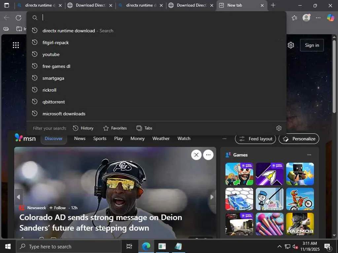338x253 pixels.
Task: Open the Play section
Action: (x=118, y=139)
